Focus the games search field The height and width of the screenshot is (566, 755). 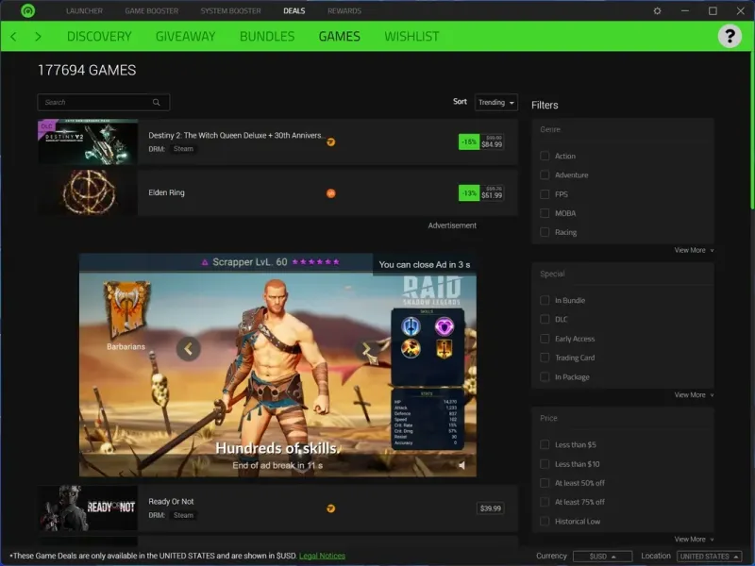(x=104, y=102)
